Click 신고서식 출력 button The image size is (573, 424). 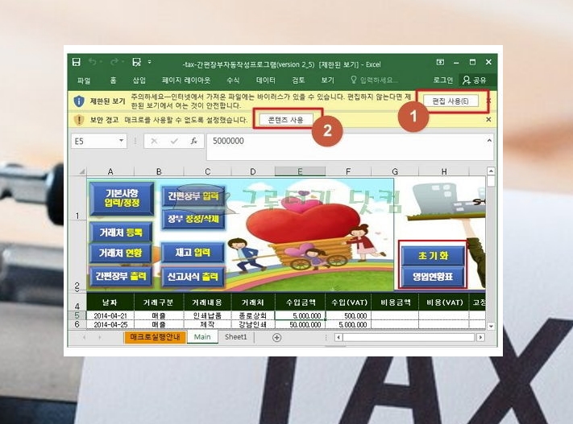pos(193,277)
